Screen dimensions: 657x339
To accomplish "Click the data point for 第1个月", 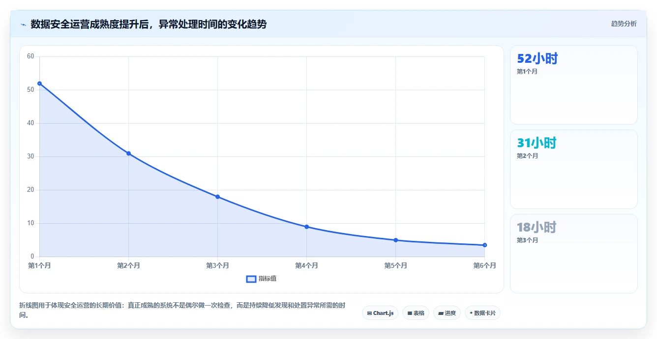I will point(39,83).
